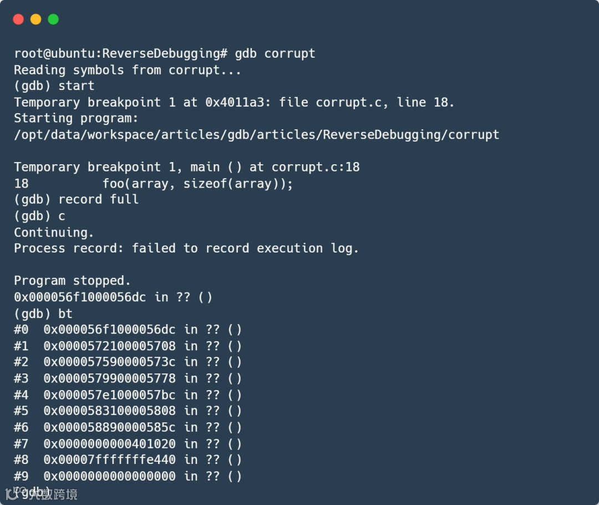Click the green maximize window dot
The width and height of the screenshot is (599, 505).
click(53, 19)
